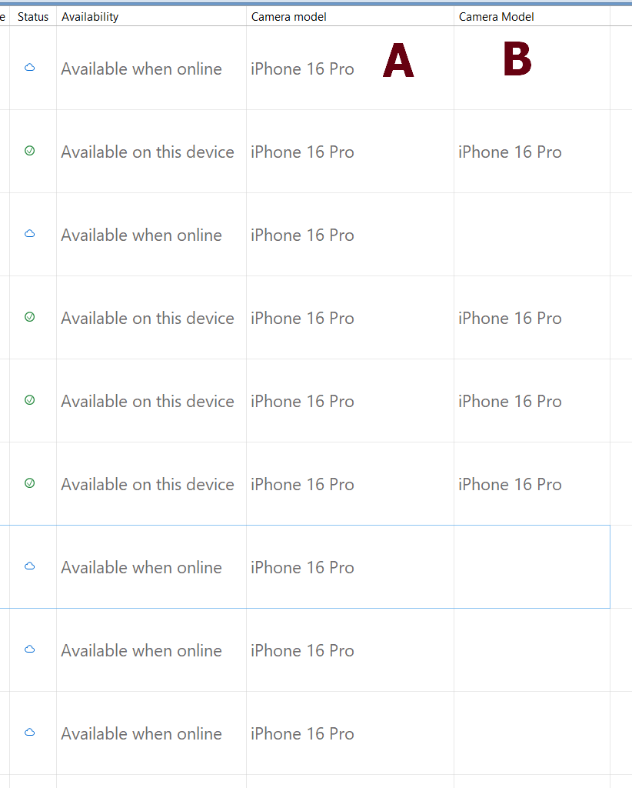
Task: Select "Available when online" text in the first row
Action: click(141, 69)
